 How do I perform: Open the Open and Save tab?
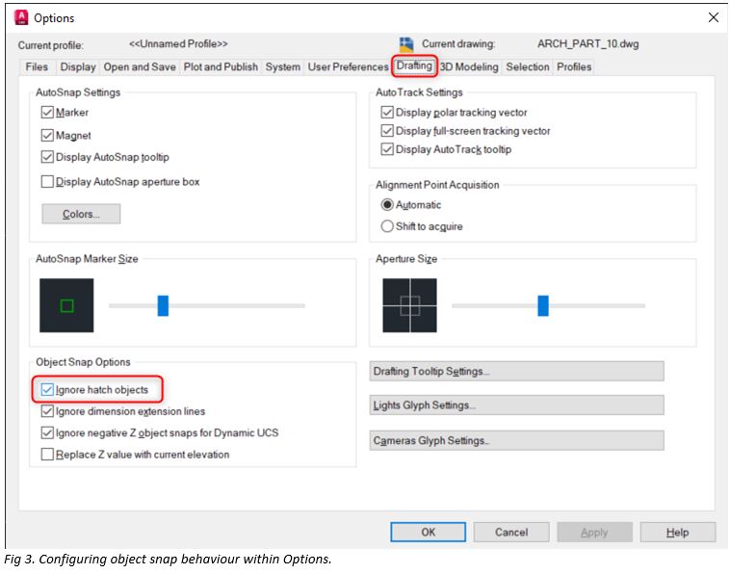140,67
